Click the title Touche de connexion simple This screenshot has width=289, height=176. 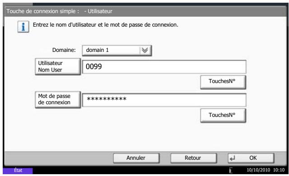pos(59,11)
